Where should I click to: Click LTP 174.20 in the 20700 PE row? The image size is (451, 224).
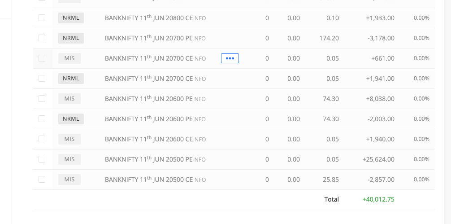tap(329, 38)
